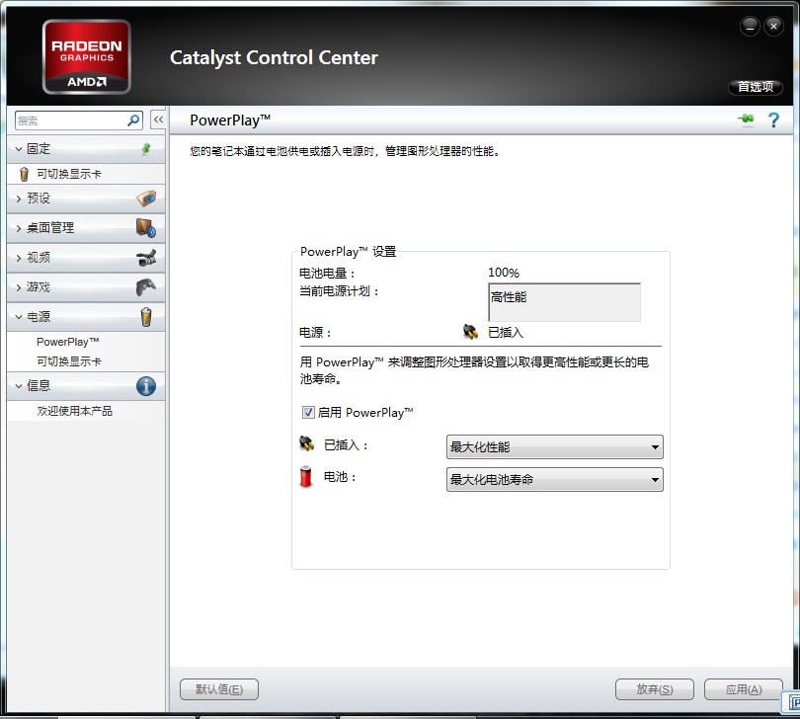Image resolution: width=800 pixels, height=719 pixels.
Task: Minimize the Catalyst Control Center window
Action: (x=750, y=27)
